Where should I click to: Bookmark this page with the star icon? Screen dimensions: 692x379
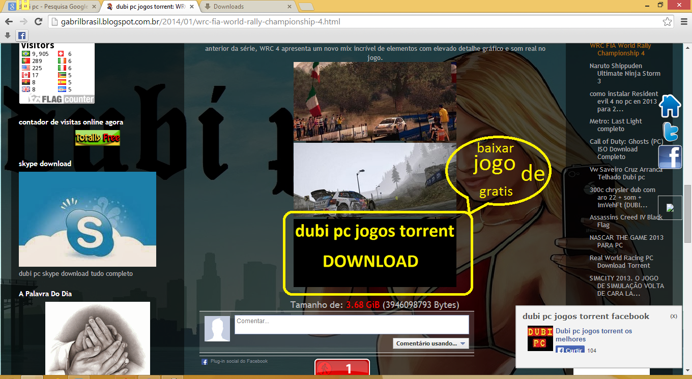[x=667, y=22]
